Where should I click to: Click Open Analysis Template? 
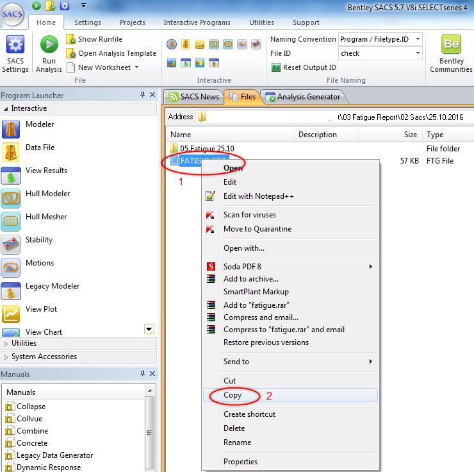coord(111,53)
